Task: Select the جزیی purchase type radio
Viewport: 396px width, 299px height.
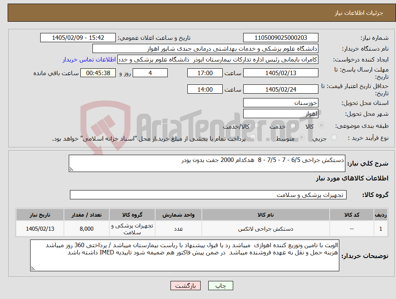Action: pyautogui.click(x=334, y=137)
